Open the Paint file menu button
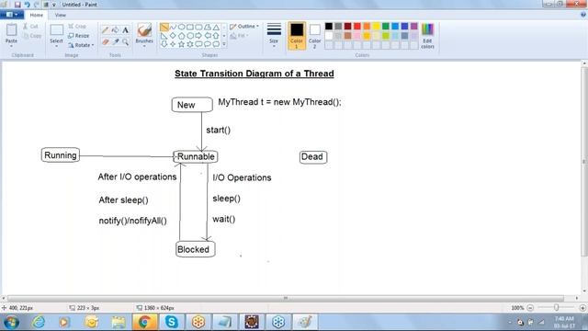Viewport: 588px width, 331px height. (12, 15)
